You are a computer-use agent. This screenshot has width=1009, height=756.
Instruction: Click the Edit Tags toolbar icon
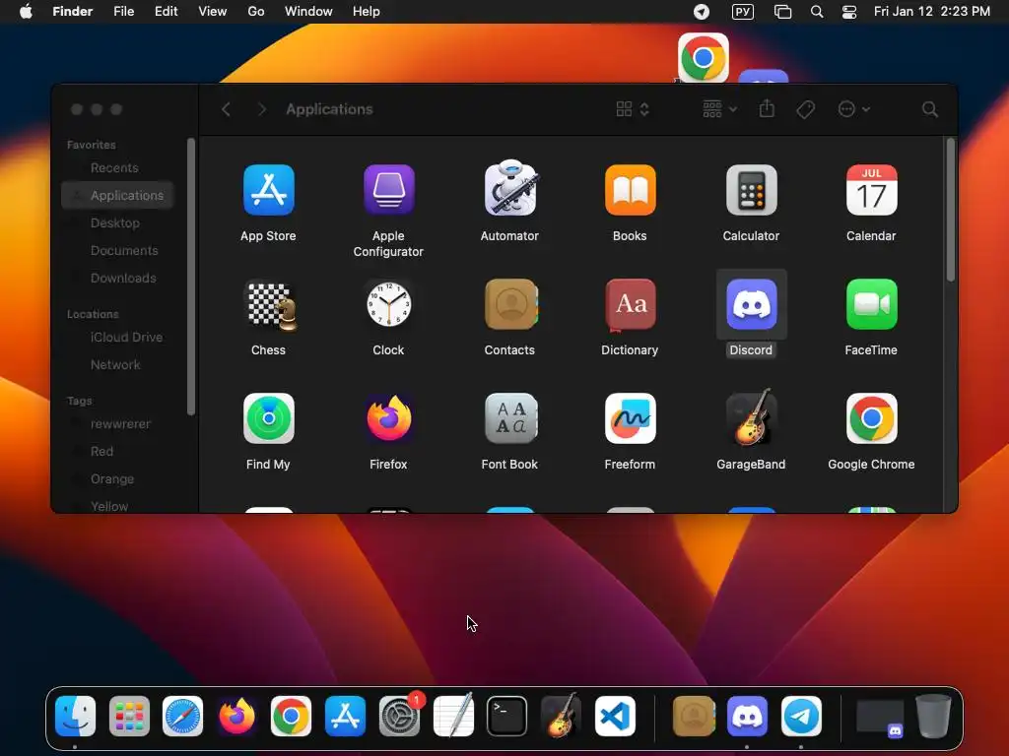coord(805,109)
